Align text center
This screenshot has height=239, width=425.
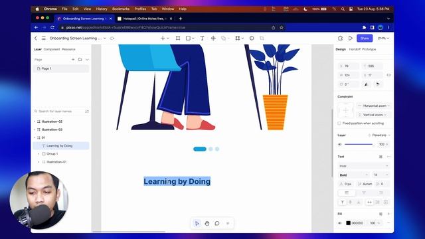point(364,193)
